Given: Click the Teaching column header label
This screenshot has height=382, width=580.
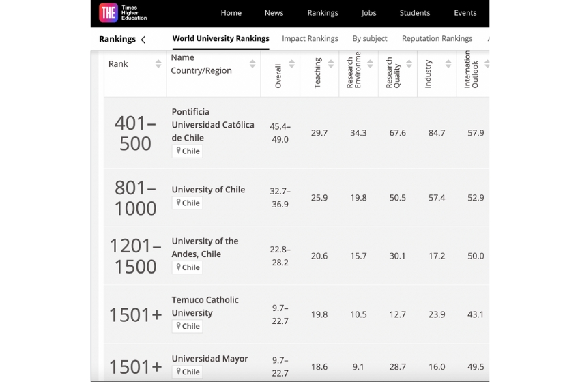Looking at the screenshot, I should tap(317, 73).
